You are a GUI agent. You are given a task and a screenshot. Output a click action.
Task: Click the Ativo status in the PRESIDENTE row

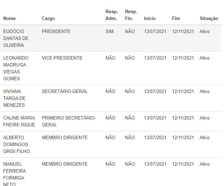coord(205,31)
